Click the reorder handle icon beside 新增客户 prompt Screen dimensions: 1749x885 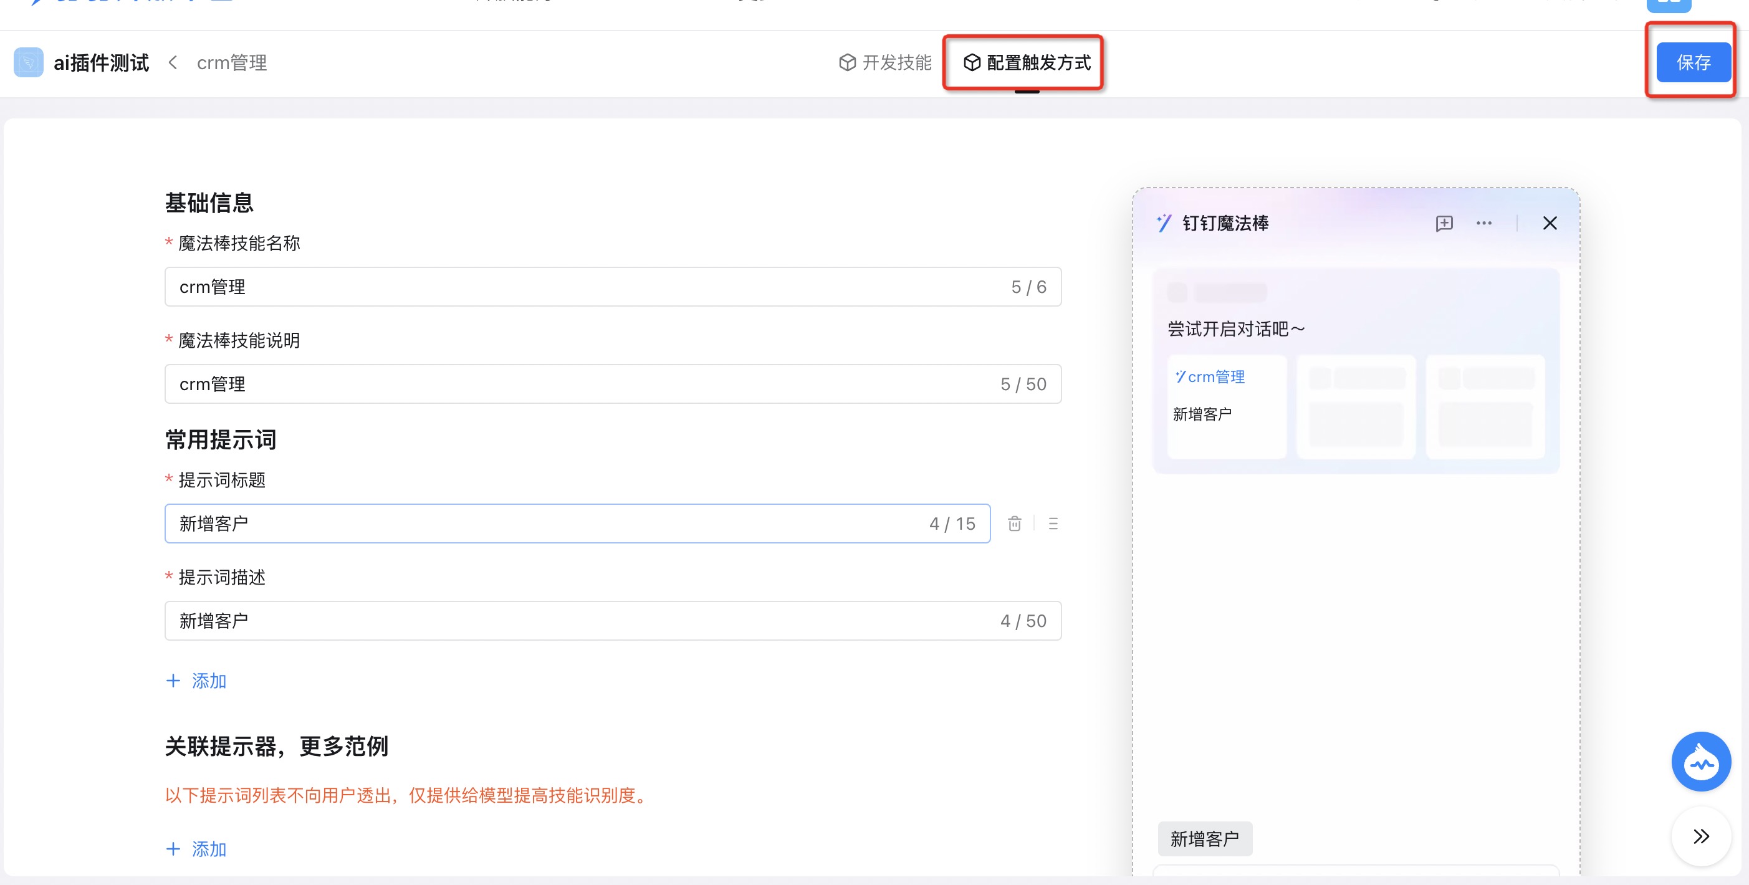pos(1053,524)
